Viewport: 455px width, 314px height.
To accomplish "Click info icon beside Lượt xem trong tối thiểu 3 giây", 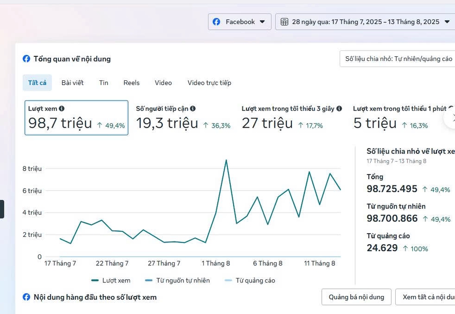I will pos(339,109).
